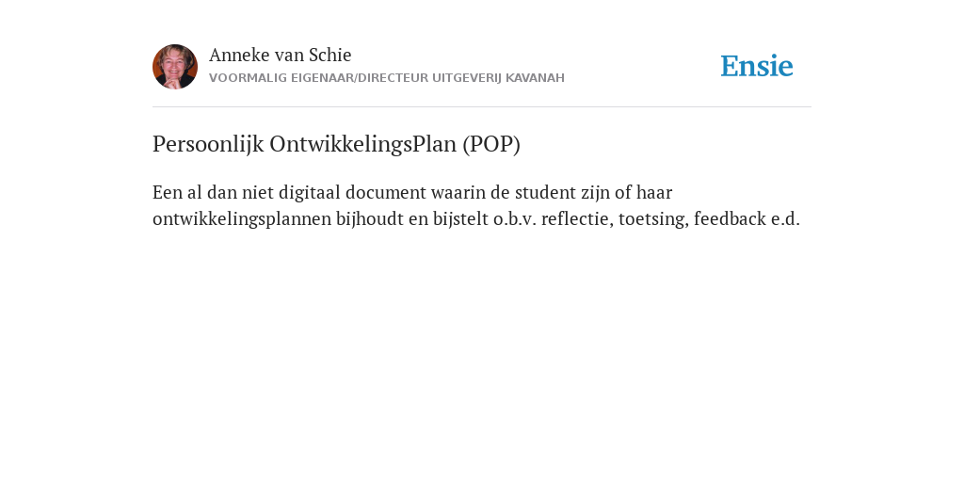Image resolution: width=964 pixels, height=482 pixels.
Task: Click the word feedback in the definition
Action: (x=730, y=219)
